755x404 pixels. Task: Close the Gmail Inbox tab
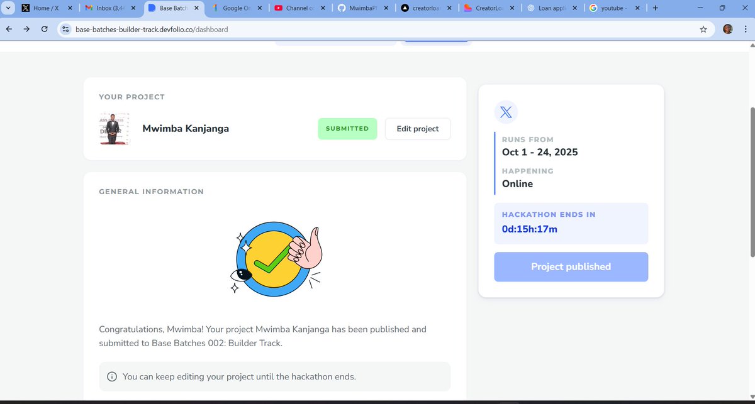pyautogui.click(x=133, y=8)
